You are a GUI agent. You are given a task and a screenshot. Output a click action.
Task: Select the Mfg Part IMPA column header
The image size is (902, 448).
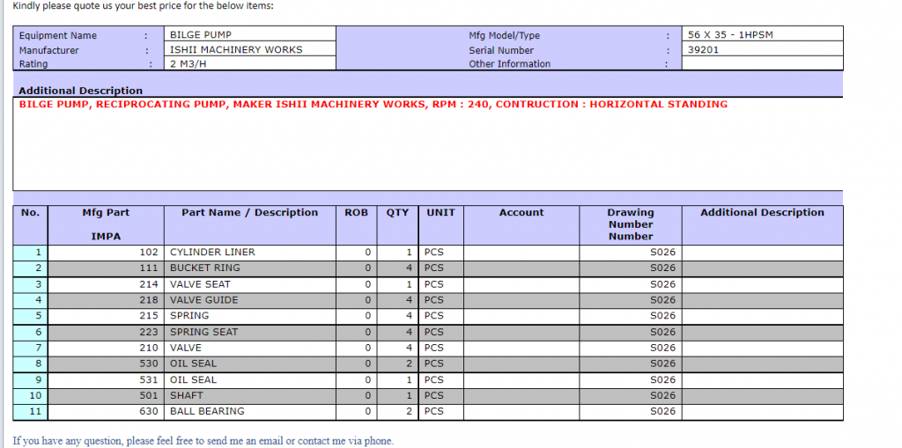click(106, 224)
